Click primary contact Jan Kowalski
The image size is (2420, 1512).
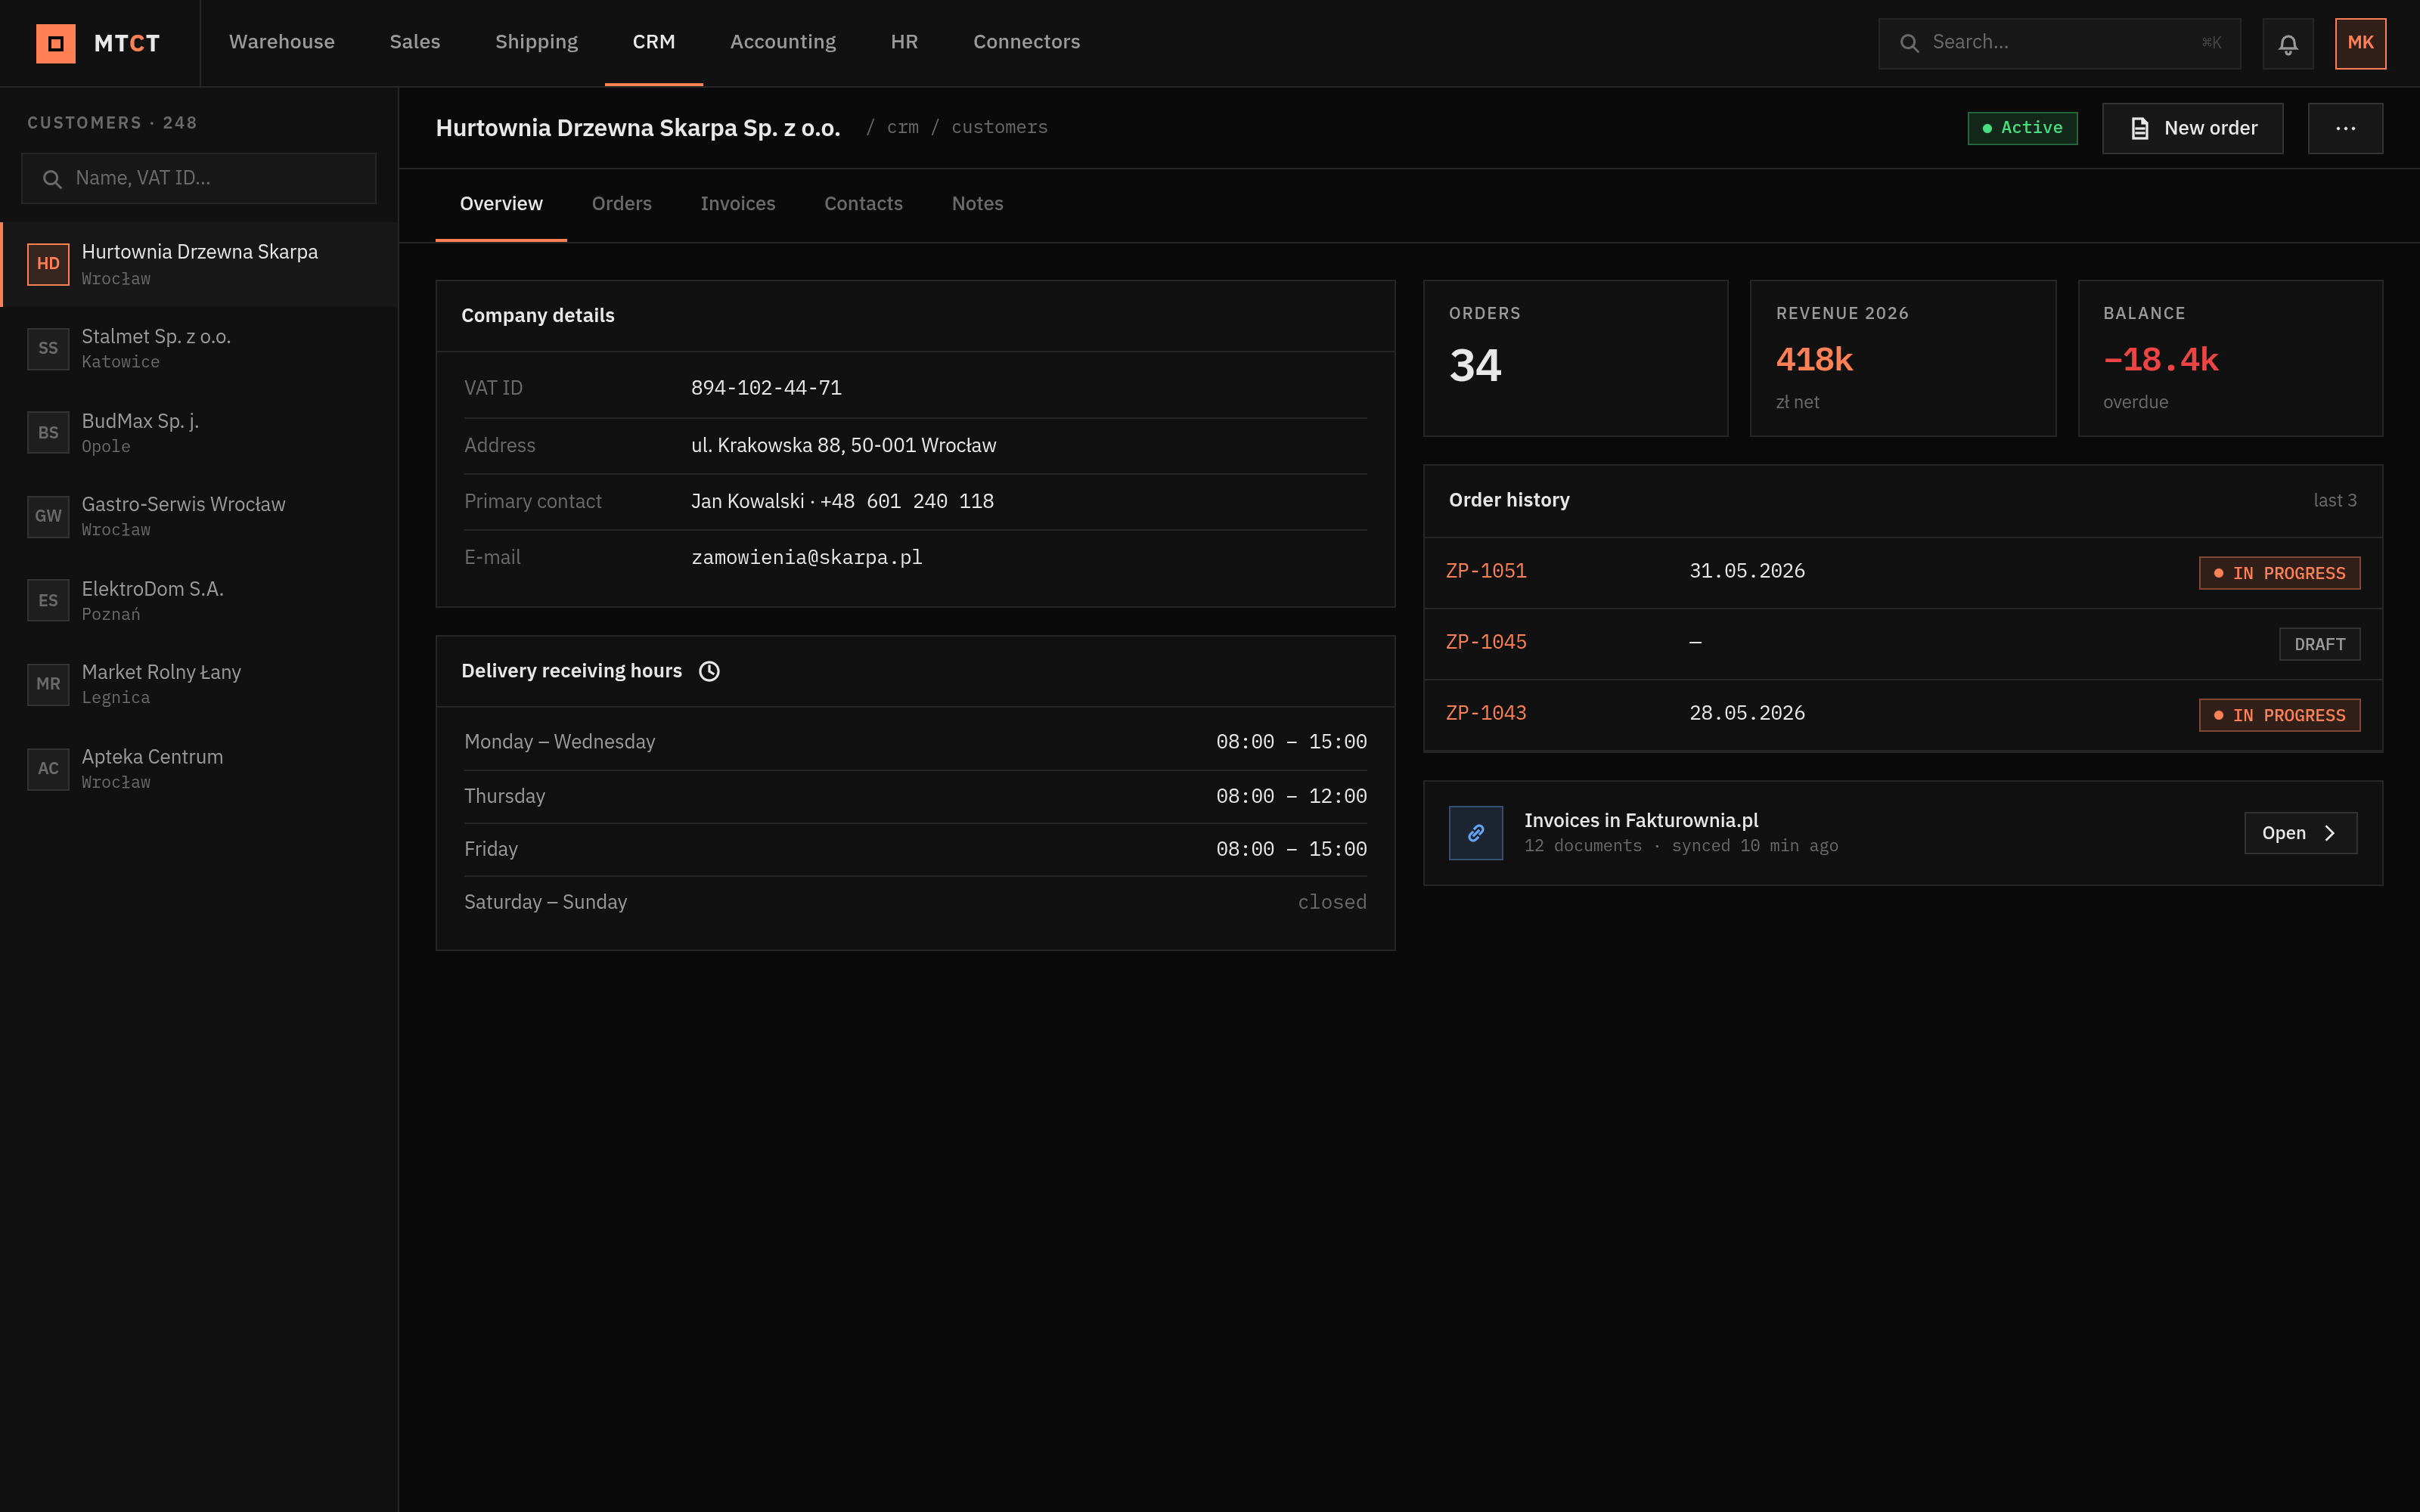tap(842, 502)
